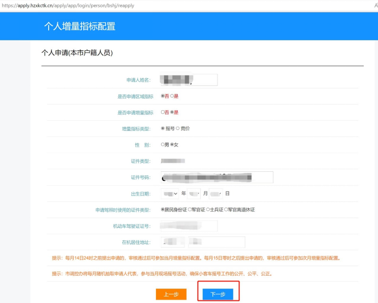Image resolution: width=378 pixels, height=303 pixels.
Task: Select 居民身份证 as license document type
Action: point(163,210)
